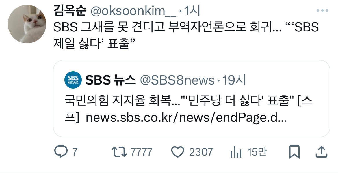Like the tweet with heart icon
Viewport: 338px width, 176px height.
(x=177, y=152)
